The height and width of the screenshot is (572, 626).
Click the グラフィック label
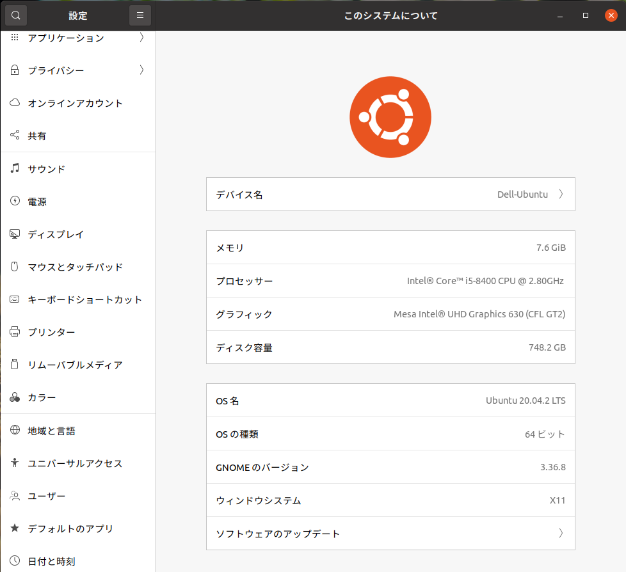point(244,315)
